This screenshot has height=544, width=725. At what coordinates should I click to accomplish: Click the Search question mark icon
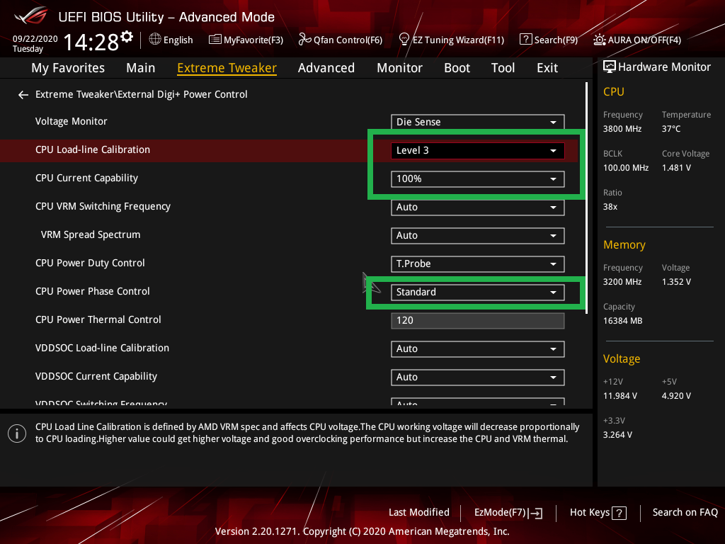[x=526, y=40]
